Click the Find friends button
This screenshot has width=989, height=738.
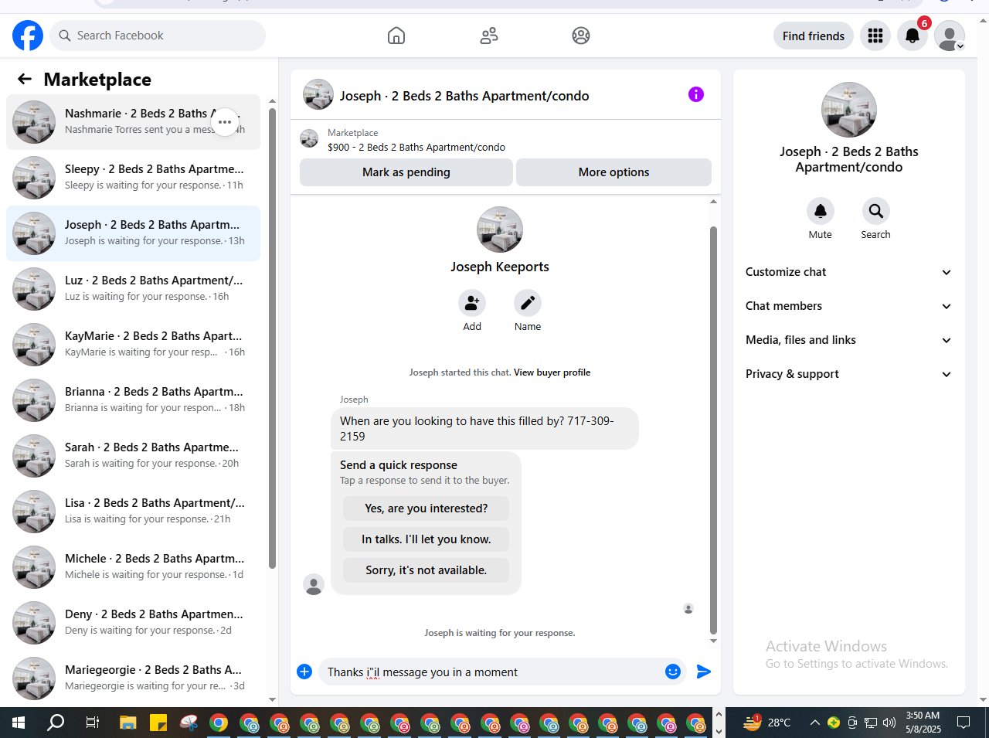click(814, 36)
